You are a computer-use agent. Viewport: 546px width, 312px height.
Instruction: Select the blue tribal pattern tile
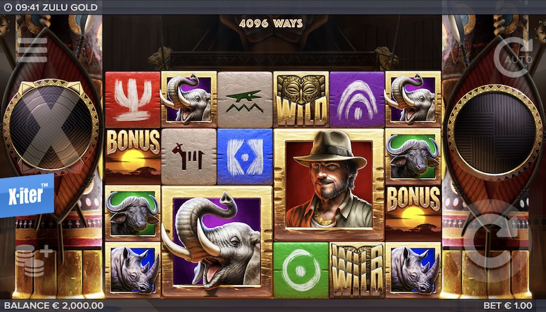245,156
